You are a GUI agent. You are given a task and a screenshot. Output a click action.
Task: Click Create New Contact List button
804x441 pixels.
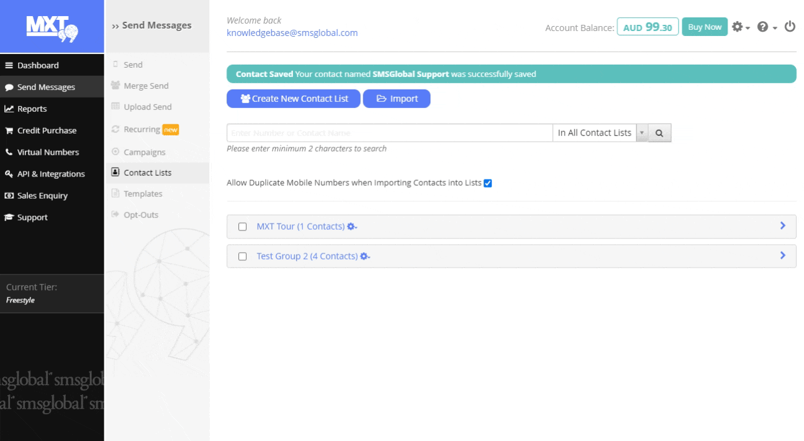pyautogui.click(x=293, y=99)
